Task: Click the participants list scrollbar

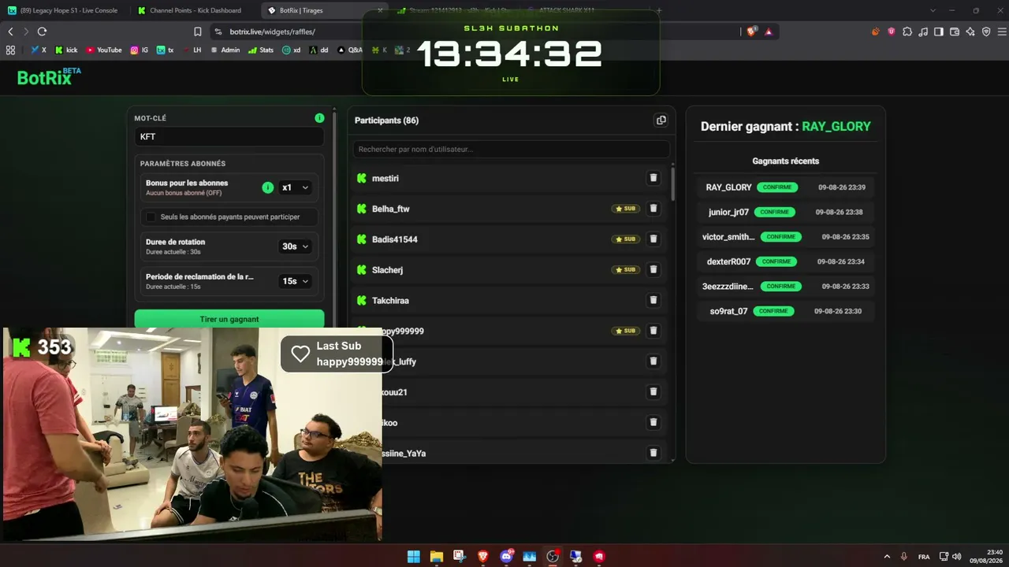Action: pos(672,183)
